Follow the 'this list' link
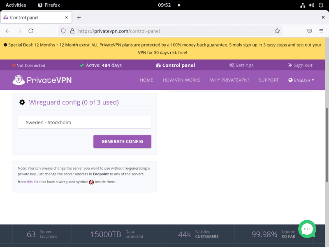The height and width of the screenshot is (247, 329). (32, 182)
